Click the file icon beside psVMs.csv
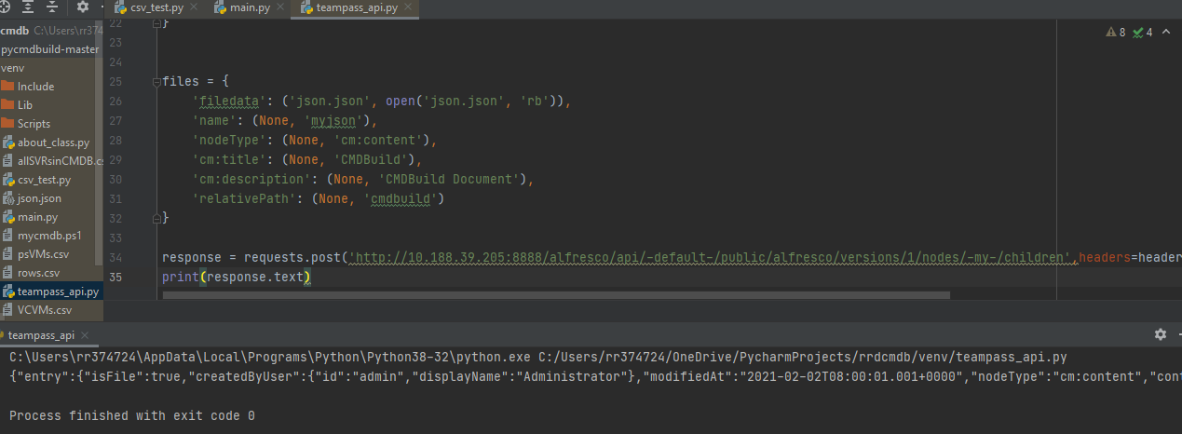Image resolution: width=1182 pixels, height=434 pixels. (8, 254)
